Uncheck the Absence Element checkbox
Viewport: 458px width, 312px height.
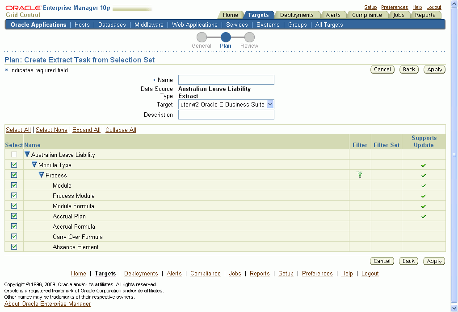pyautogui.click(x=14, y=247)
